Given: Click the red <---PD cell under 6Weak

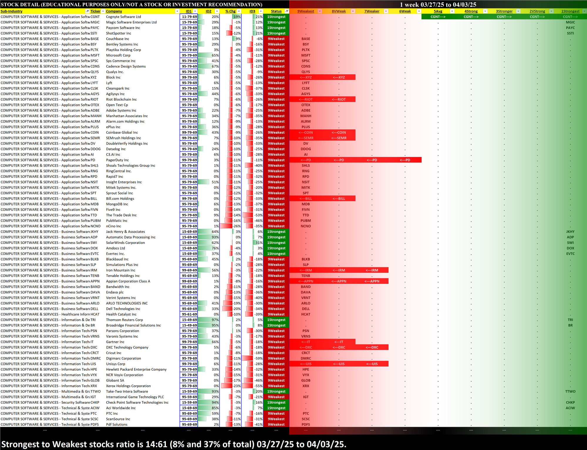Looking at the screenshot, I should (x=405, y=160).
